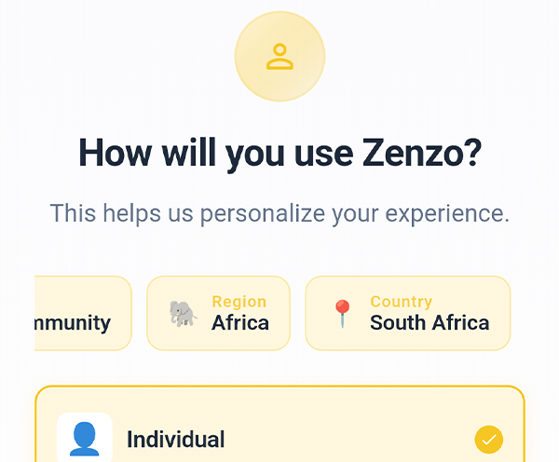Click the personalize your experience subtitle
Viewport: 559px width, 462px height.
tap(279, 213)
